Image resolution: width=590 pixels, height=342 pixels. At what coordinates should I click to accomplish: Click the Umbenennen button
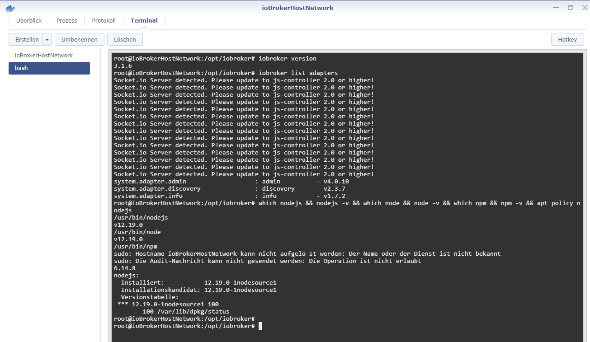pyautogui.click(x=80, y=40)
